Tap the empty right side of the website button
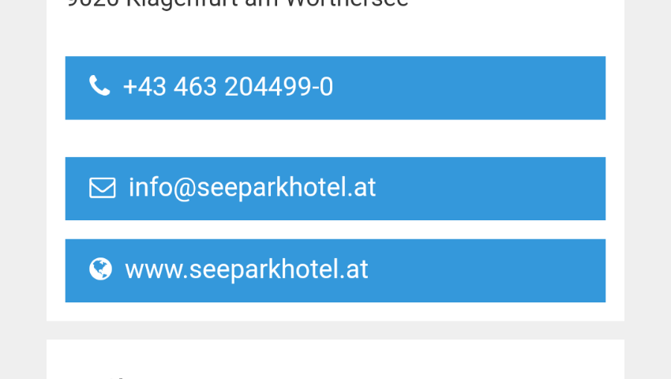671x379 pixels. click(x=488, y=271)
